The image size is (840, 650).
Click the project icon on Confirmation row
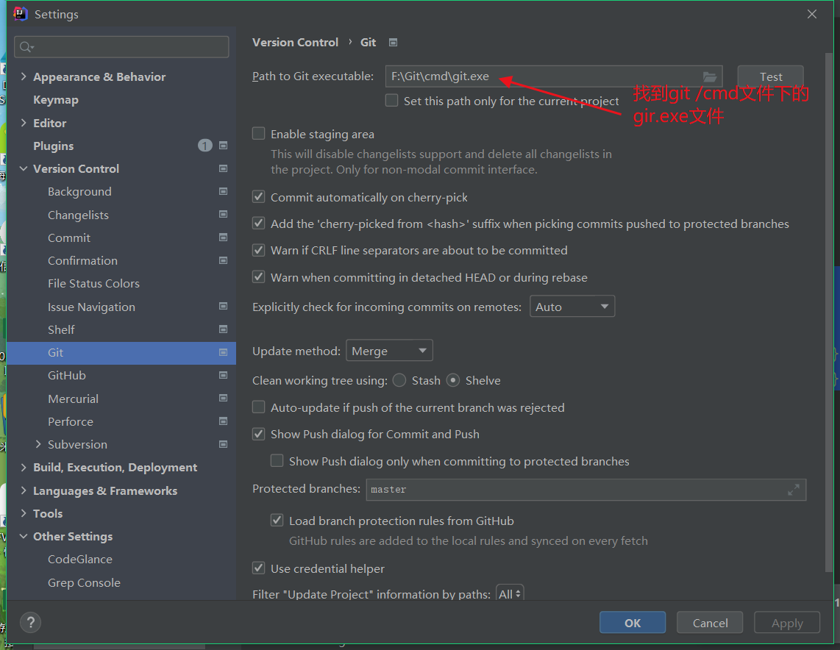click(x=224, y=260)
